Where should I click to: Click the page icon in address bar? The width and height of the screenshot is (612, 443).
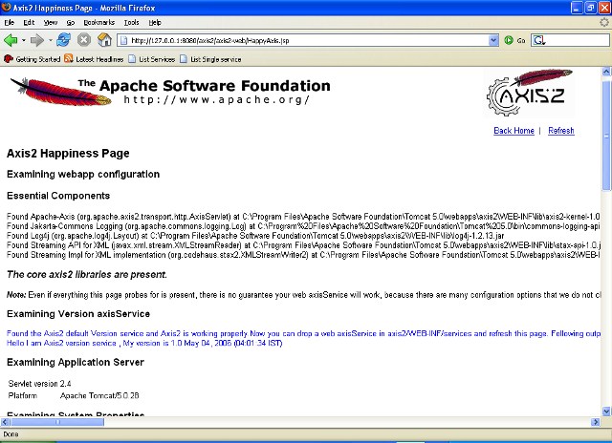123,40
